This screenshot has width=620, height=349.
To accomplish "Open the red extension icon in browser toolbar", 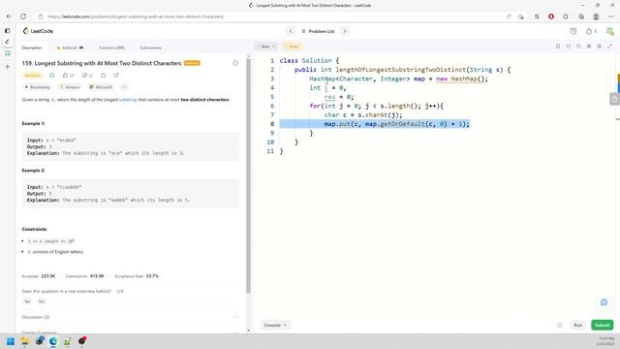I will (x=551, y=16).
